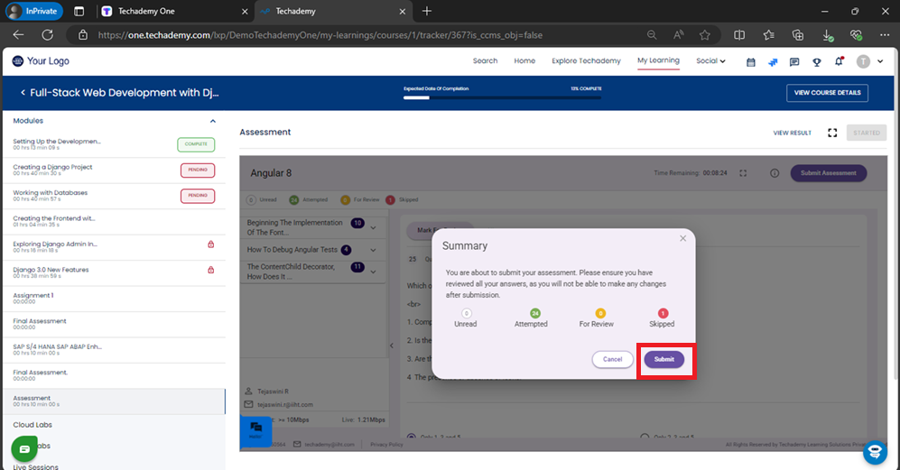Image resolution: width=900 pixels, height=470 pixels.
Task: Click Cancel in the Summary dialog
Action: click(x=613, y=359)
